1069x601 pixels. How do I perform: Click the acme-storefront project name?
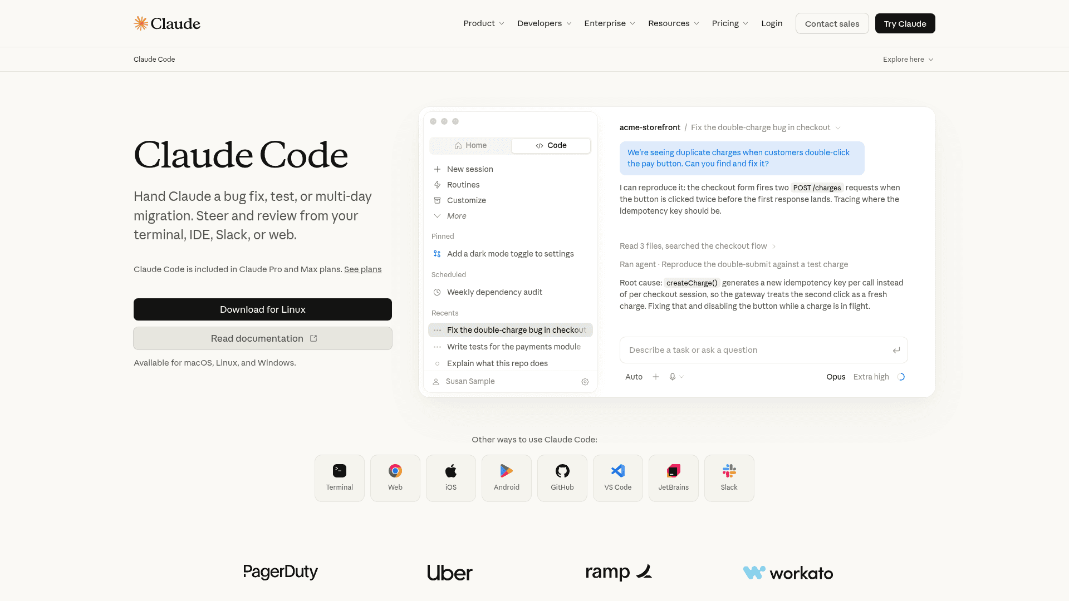tap(650, 127)
